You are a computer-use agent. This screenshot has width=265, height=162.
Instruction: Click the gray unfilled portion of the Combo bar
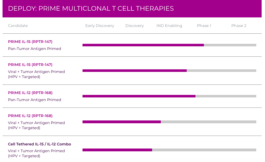(x=204, y=150)
